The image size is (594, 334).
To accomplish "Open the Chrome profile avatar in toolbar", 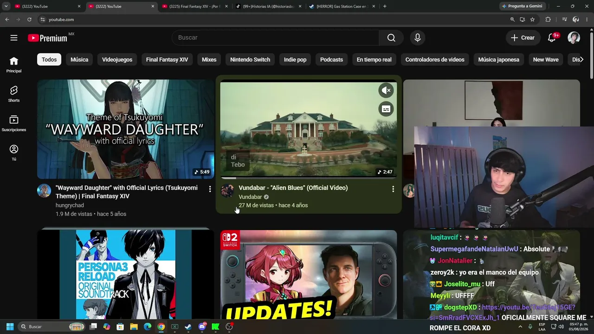I will [576, 19].
